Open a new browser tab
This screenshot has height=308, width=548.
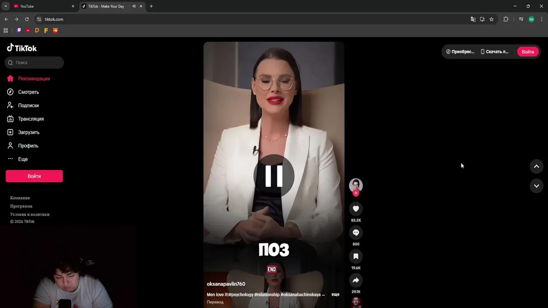pos(151,6)
